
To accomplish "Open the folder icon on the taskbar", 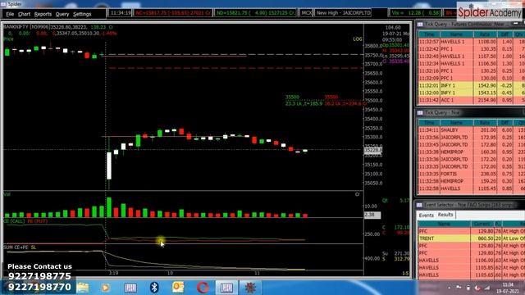I will 83,288.
